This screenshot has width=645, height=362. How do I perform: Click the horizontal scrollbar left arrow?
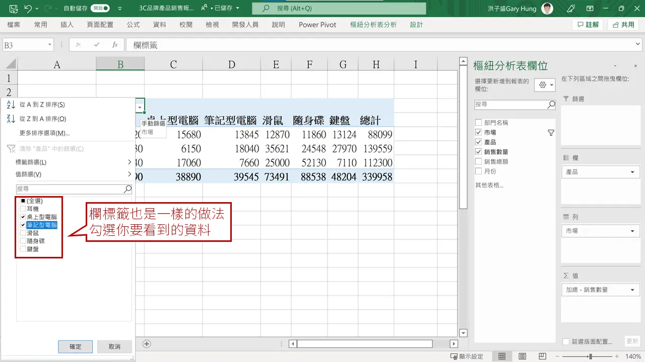pos(292,344)
